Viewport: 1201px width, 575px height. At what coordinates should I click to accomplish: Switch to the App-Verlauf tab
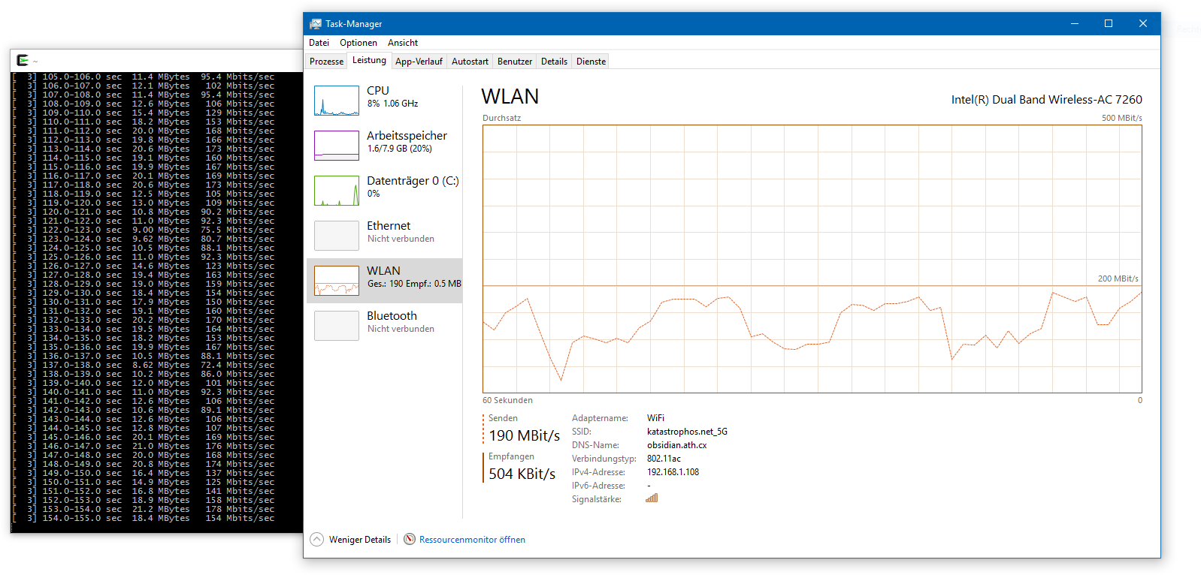pos(419,62)
